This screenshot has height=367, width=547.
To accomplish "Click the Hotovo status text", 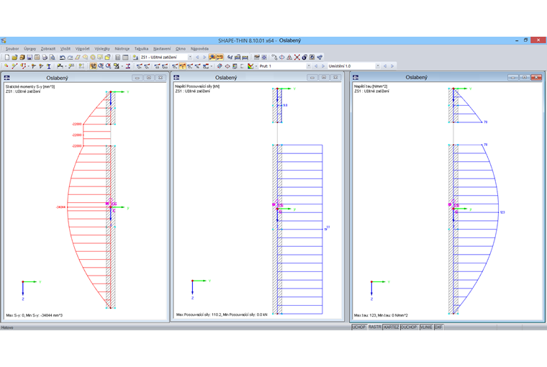I will point(7,327).
